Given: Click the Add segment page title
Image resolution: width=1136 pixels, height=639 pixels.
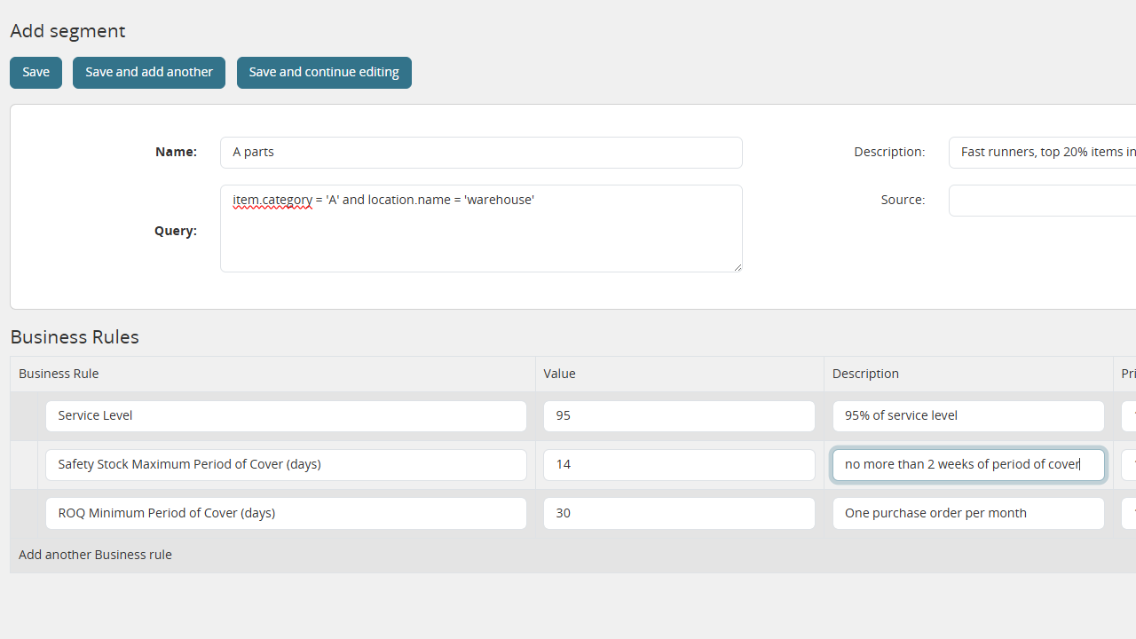Looking at the screenshot, I should click(67, 31).
